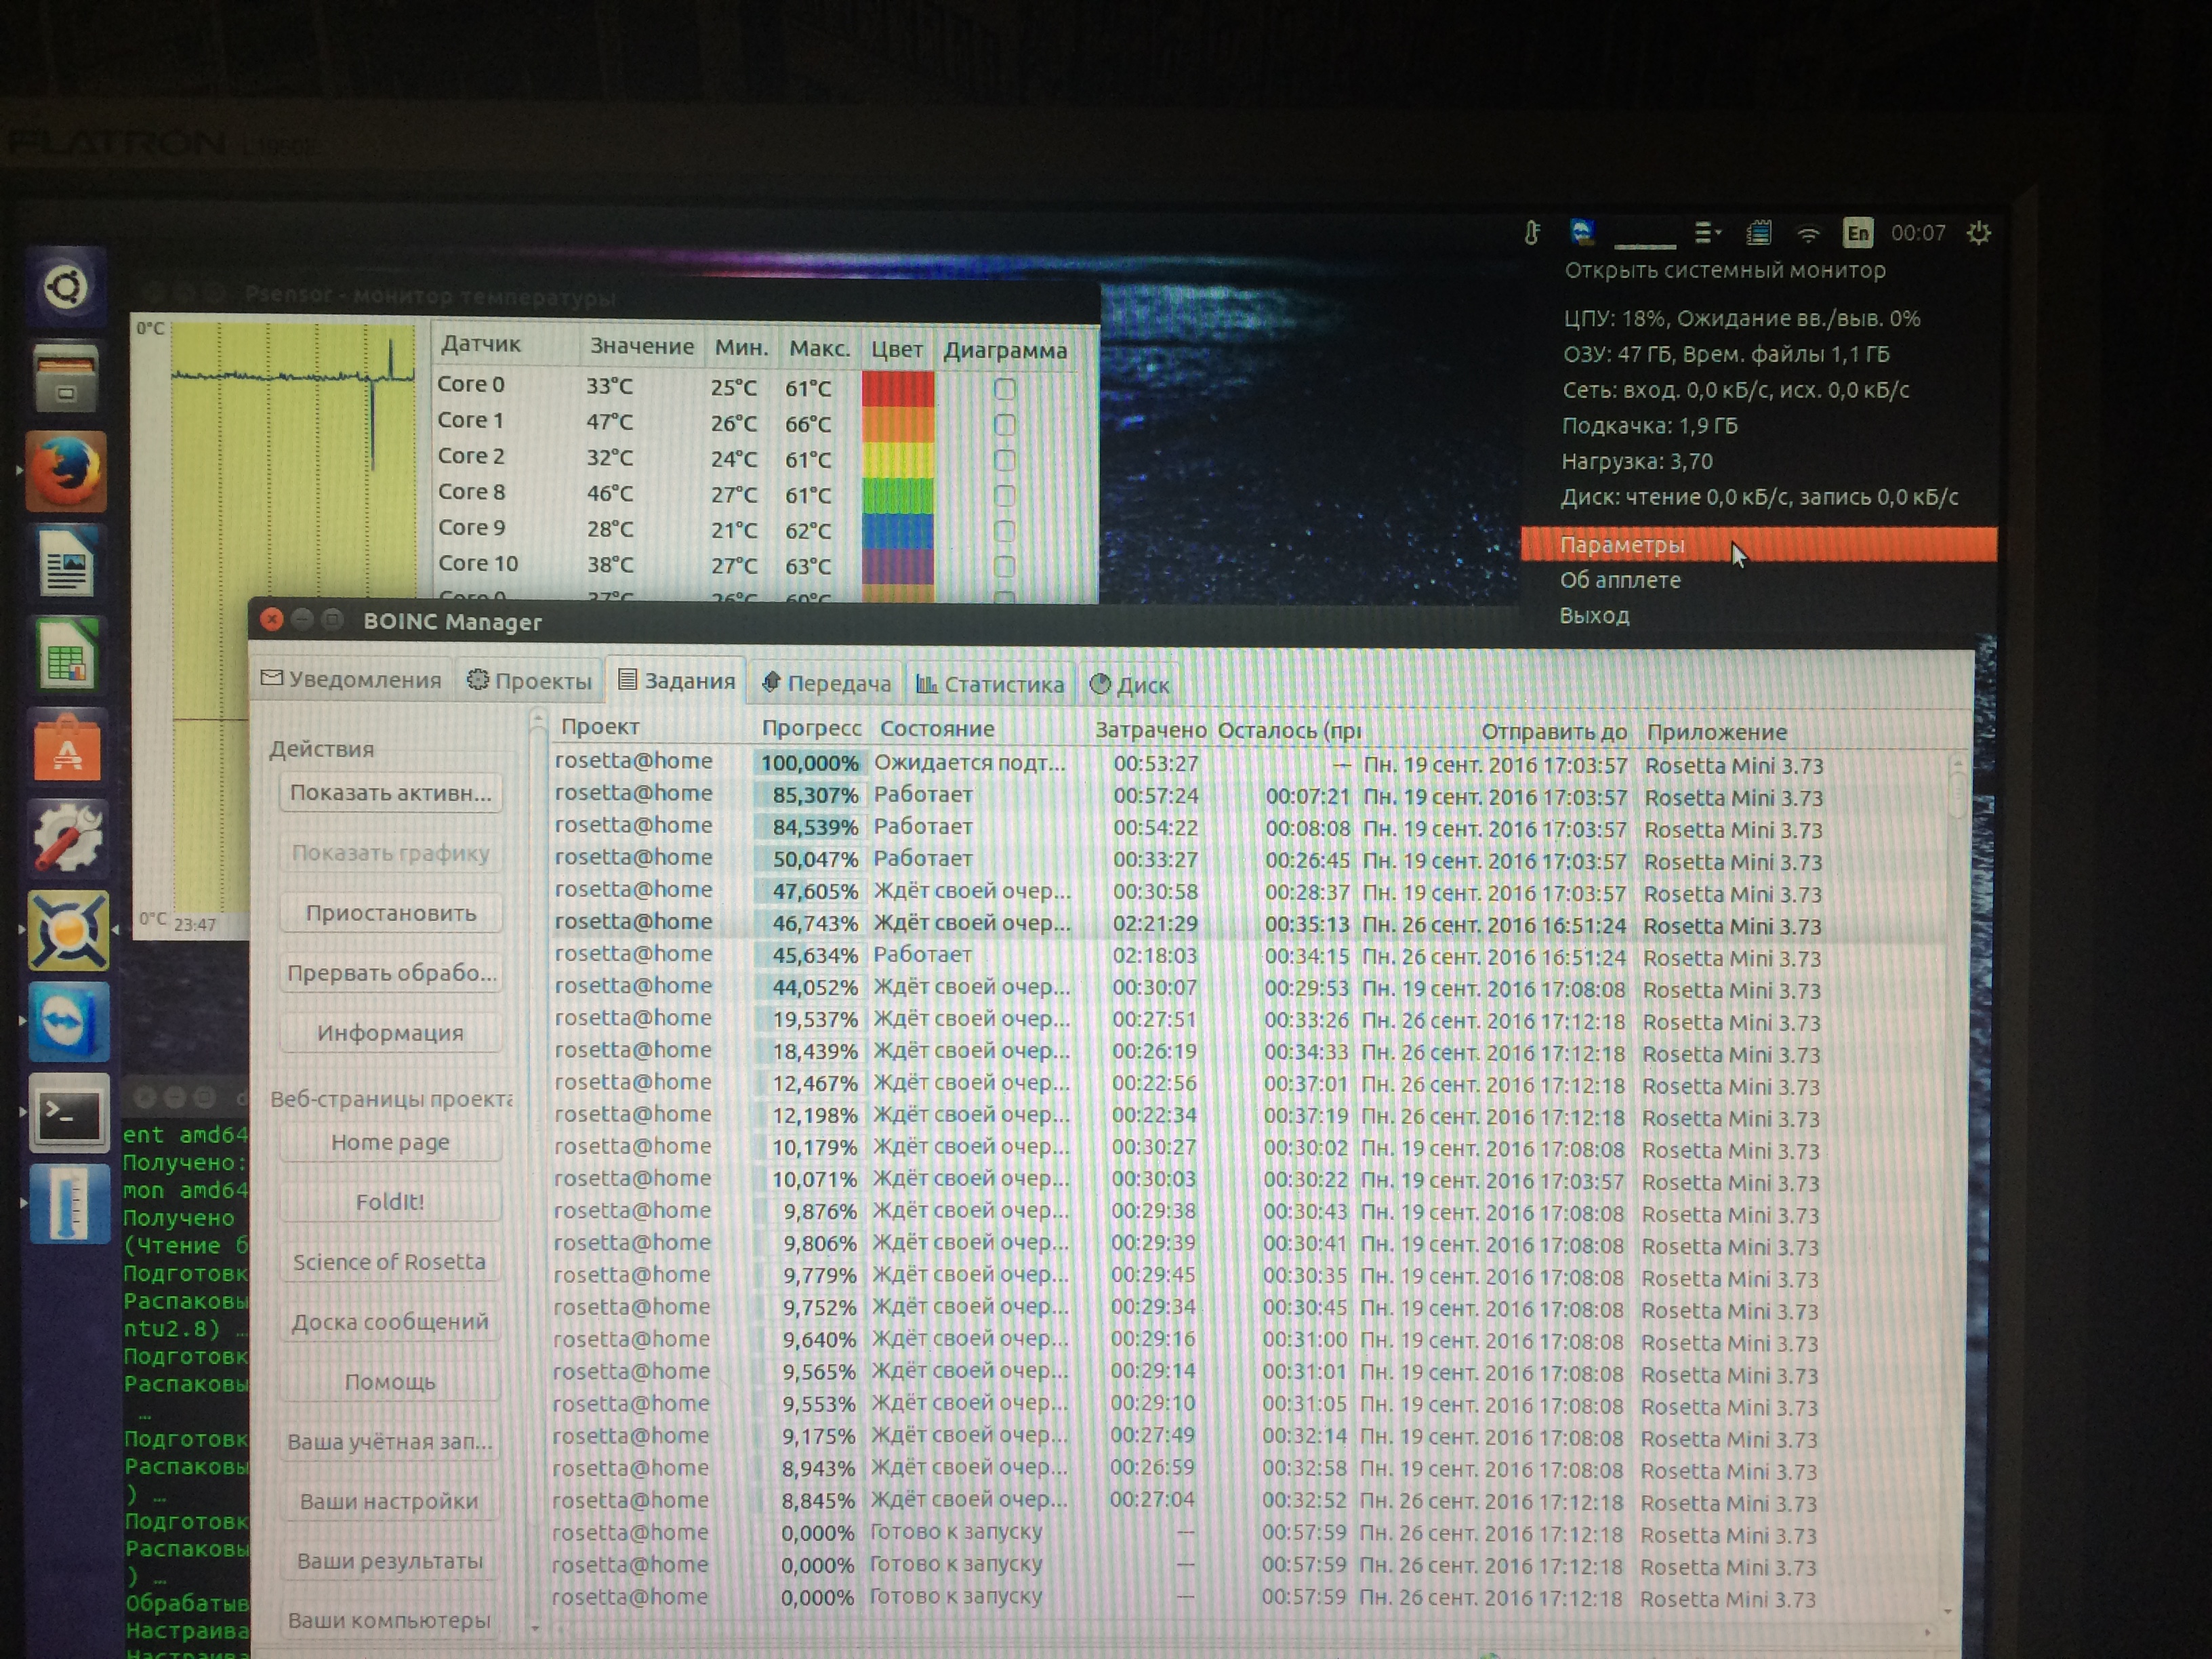The image size is (2212, 1659).
Task: Open the Psensor thermometer launcher icon
Action: [x=68, y=1204]
